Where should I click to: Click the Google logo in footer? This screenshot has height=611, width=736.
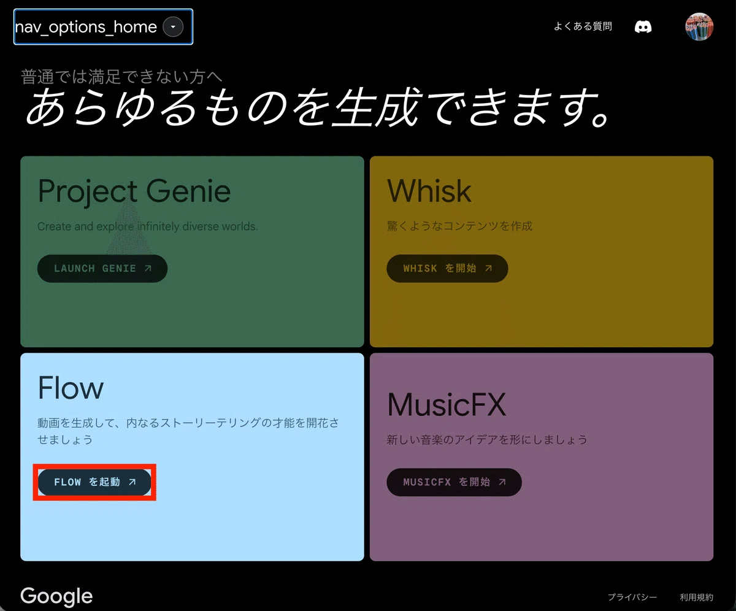click(x=56, y=596)
